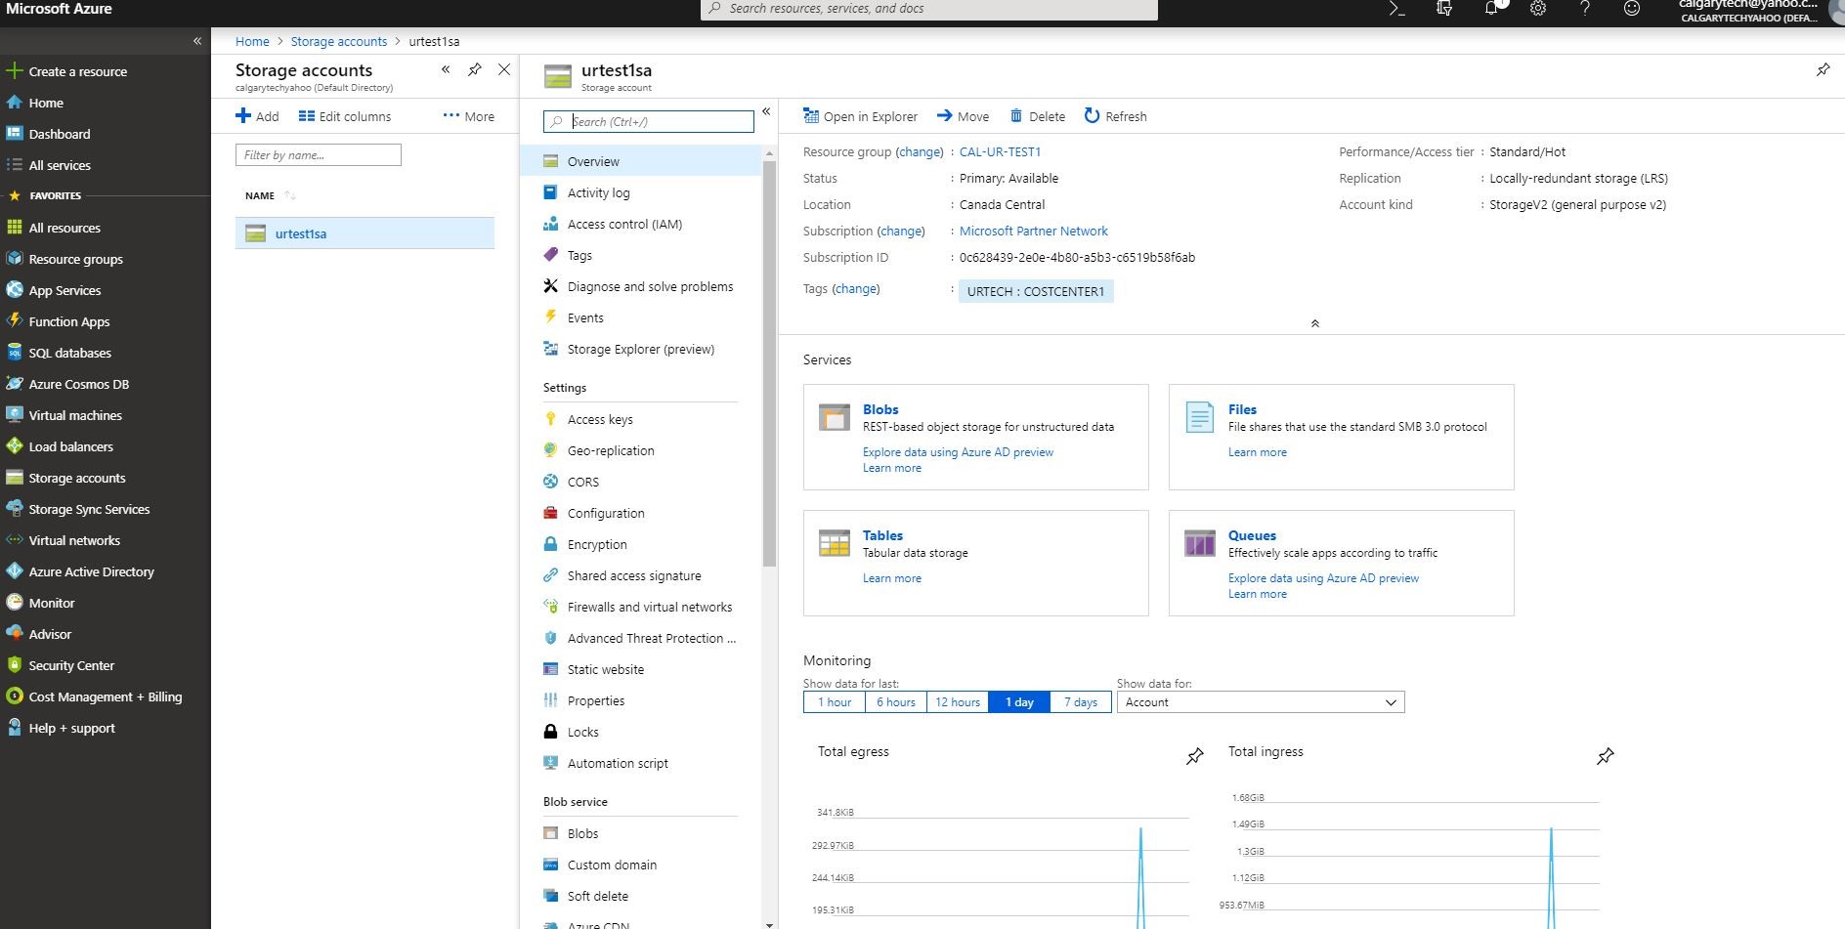Pin the Total egress chart
The width and height of the screenshot is (1845, 929).
(1194, 756)
